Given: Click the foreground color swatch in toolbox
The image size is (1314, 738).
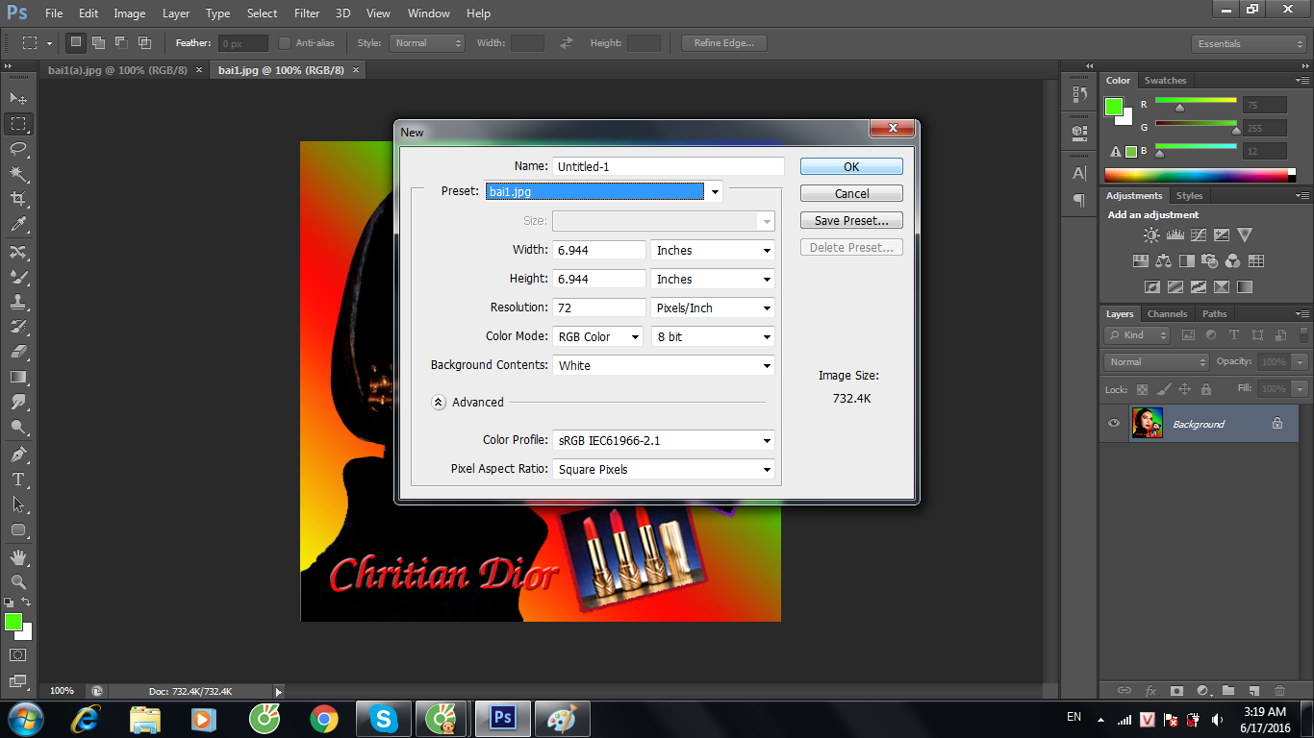Looking at the screenshot, I should tap(13, 623).
